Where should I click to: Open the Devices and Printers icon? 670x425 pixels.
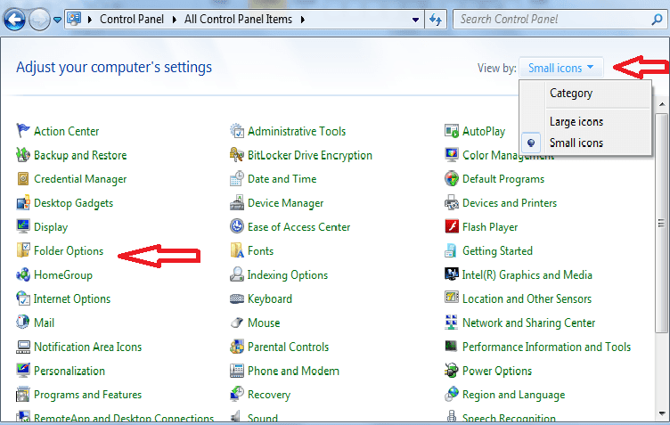[x=452, y=202]
